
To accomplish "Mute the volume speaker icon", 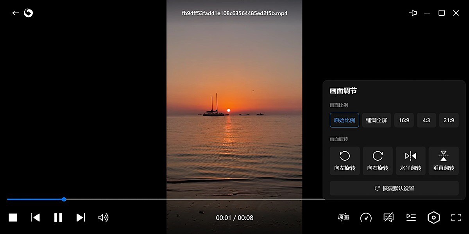I will point(103,218).
